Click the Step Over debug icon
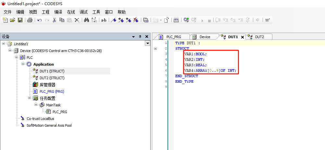This screenshot has width=325, height=150. [x=218, y=20]
